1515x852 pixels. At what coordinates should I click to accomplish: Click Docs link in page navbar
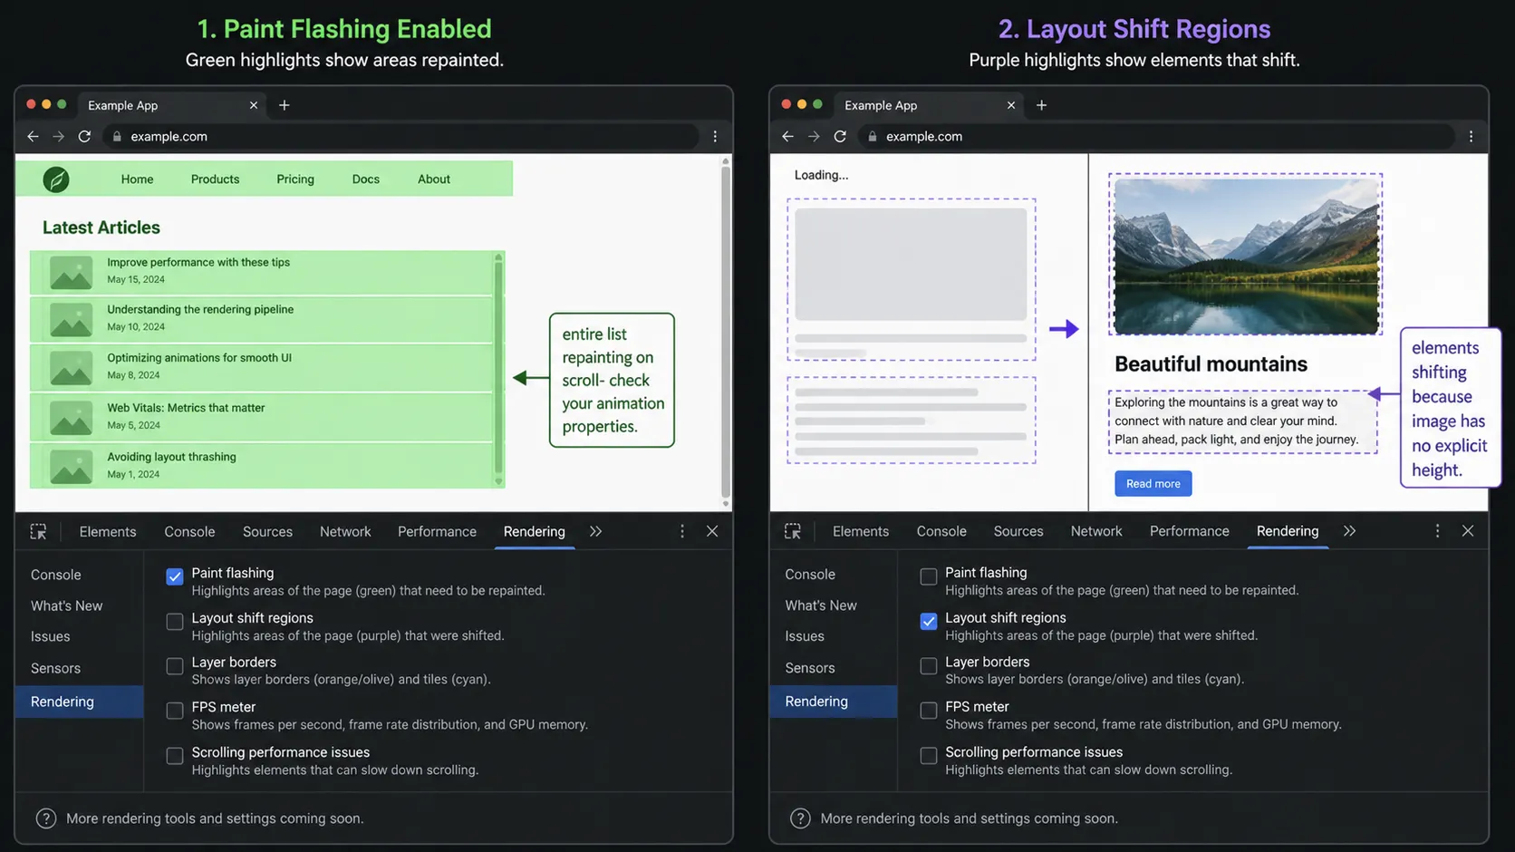(x=366, y=179)
